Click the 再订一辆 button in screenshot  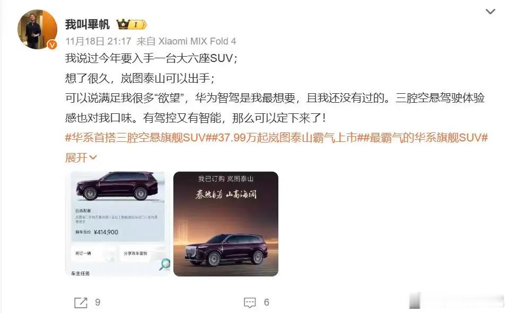[x=83, y=253]
